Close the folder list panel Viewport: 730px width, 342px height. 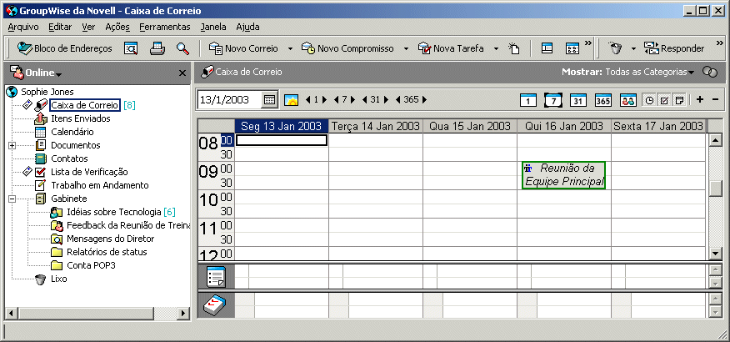click(182, 73)
